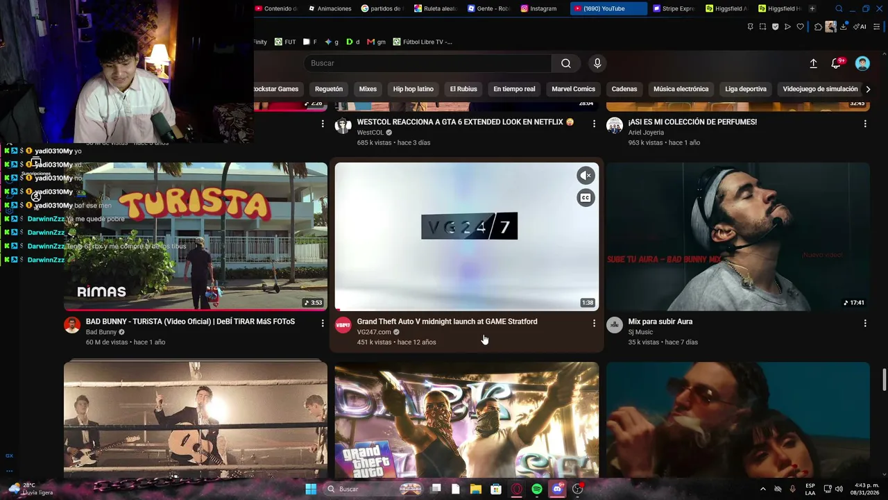Select the En tiempo real chip
Screen dimensions: 888x500
[x=514, y=89]
